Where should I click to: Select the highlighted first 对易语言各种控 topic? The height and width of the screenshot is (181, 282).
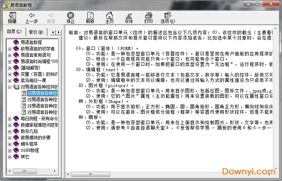(x=42, y=93)
